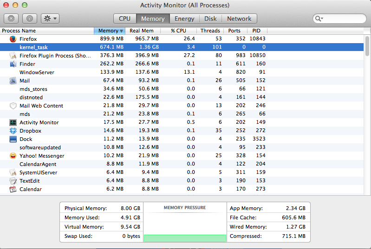Click App Memory 2.34 GB value
The width and height of the screenshot is (371, 249).
(295, 208)
